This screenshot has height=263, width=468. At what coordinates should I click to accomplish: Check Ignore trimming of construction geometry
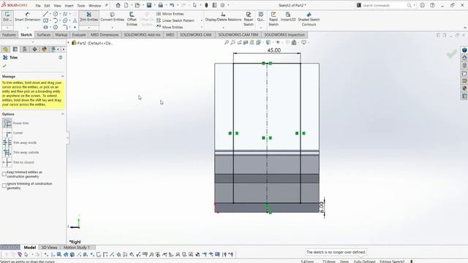tap(4, 186)
